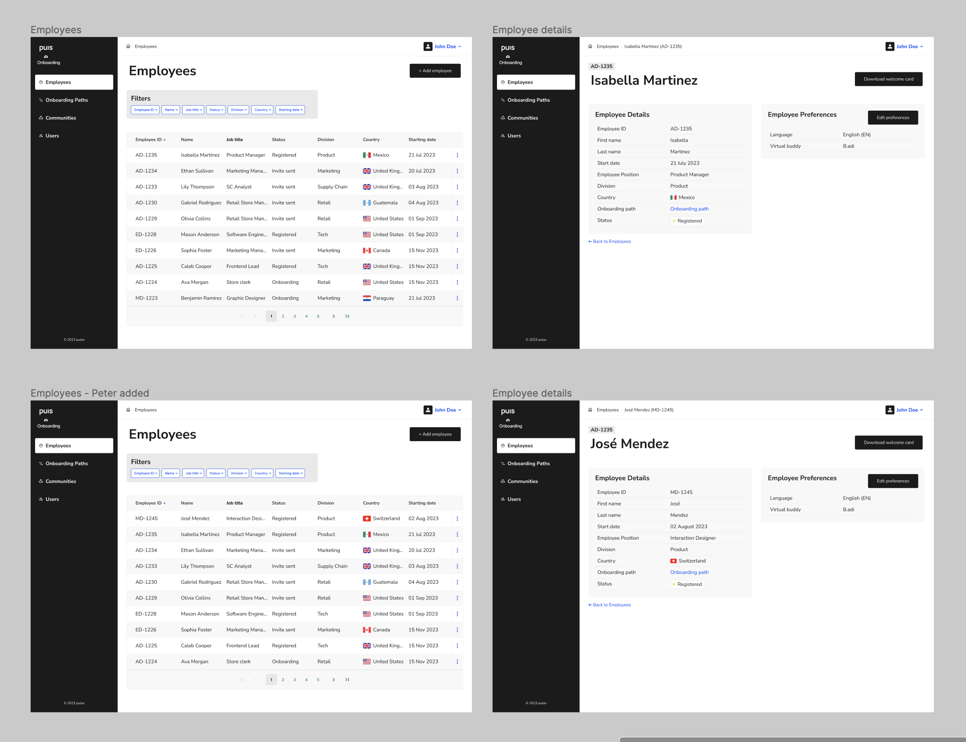
Task: Click next page chevron under Benjamin Ramirez table
Action: point(333,316)
